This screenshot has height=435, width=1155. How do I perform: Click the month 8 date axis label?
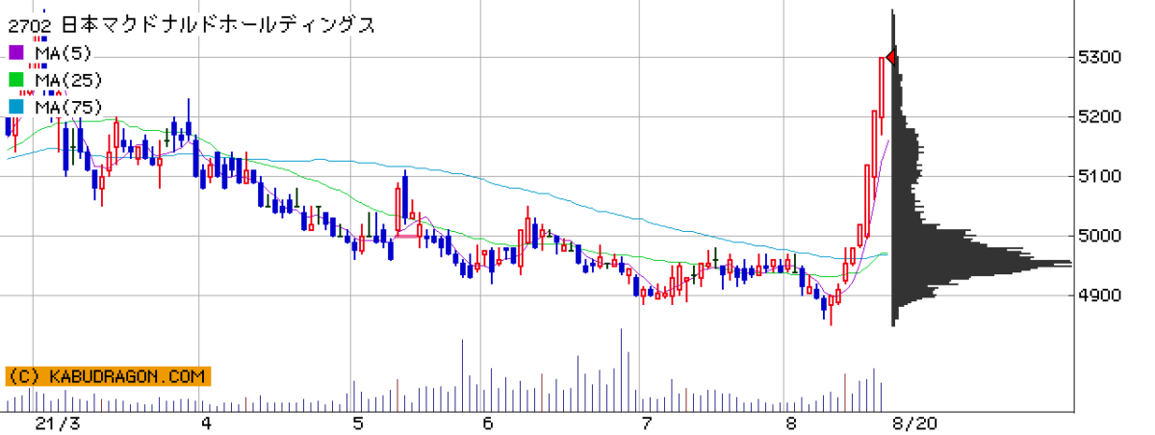pyautogui.click(x=791, y=423)
